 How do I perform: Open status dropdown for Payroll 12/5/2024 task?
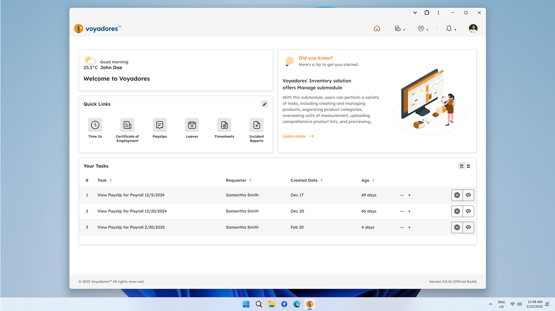tap(405, 195)
